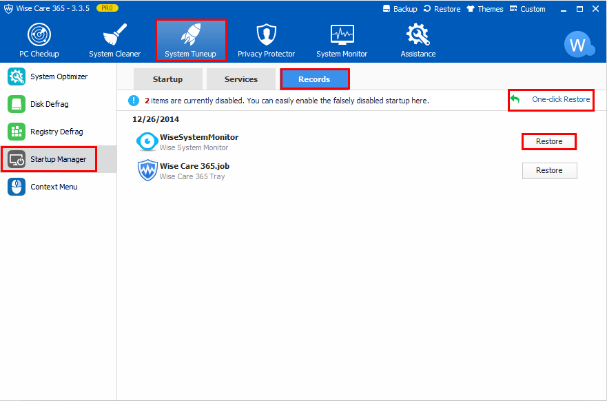
Task: Open System Optimizer label in sidebar
Action: click(59, 76)
